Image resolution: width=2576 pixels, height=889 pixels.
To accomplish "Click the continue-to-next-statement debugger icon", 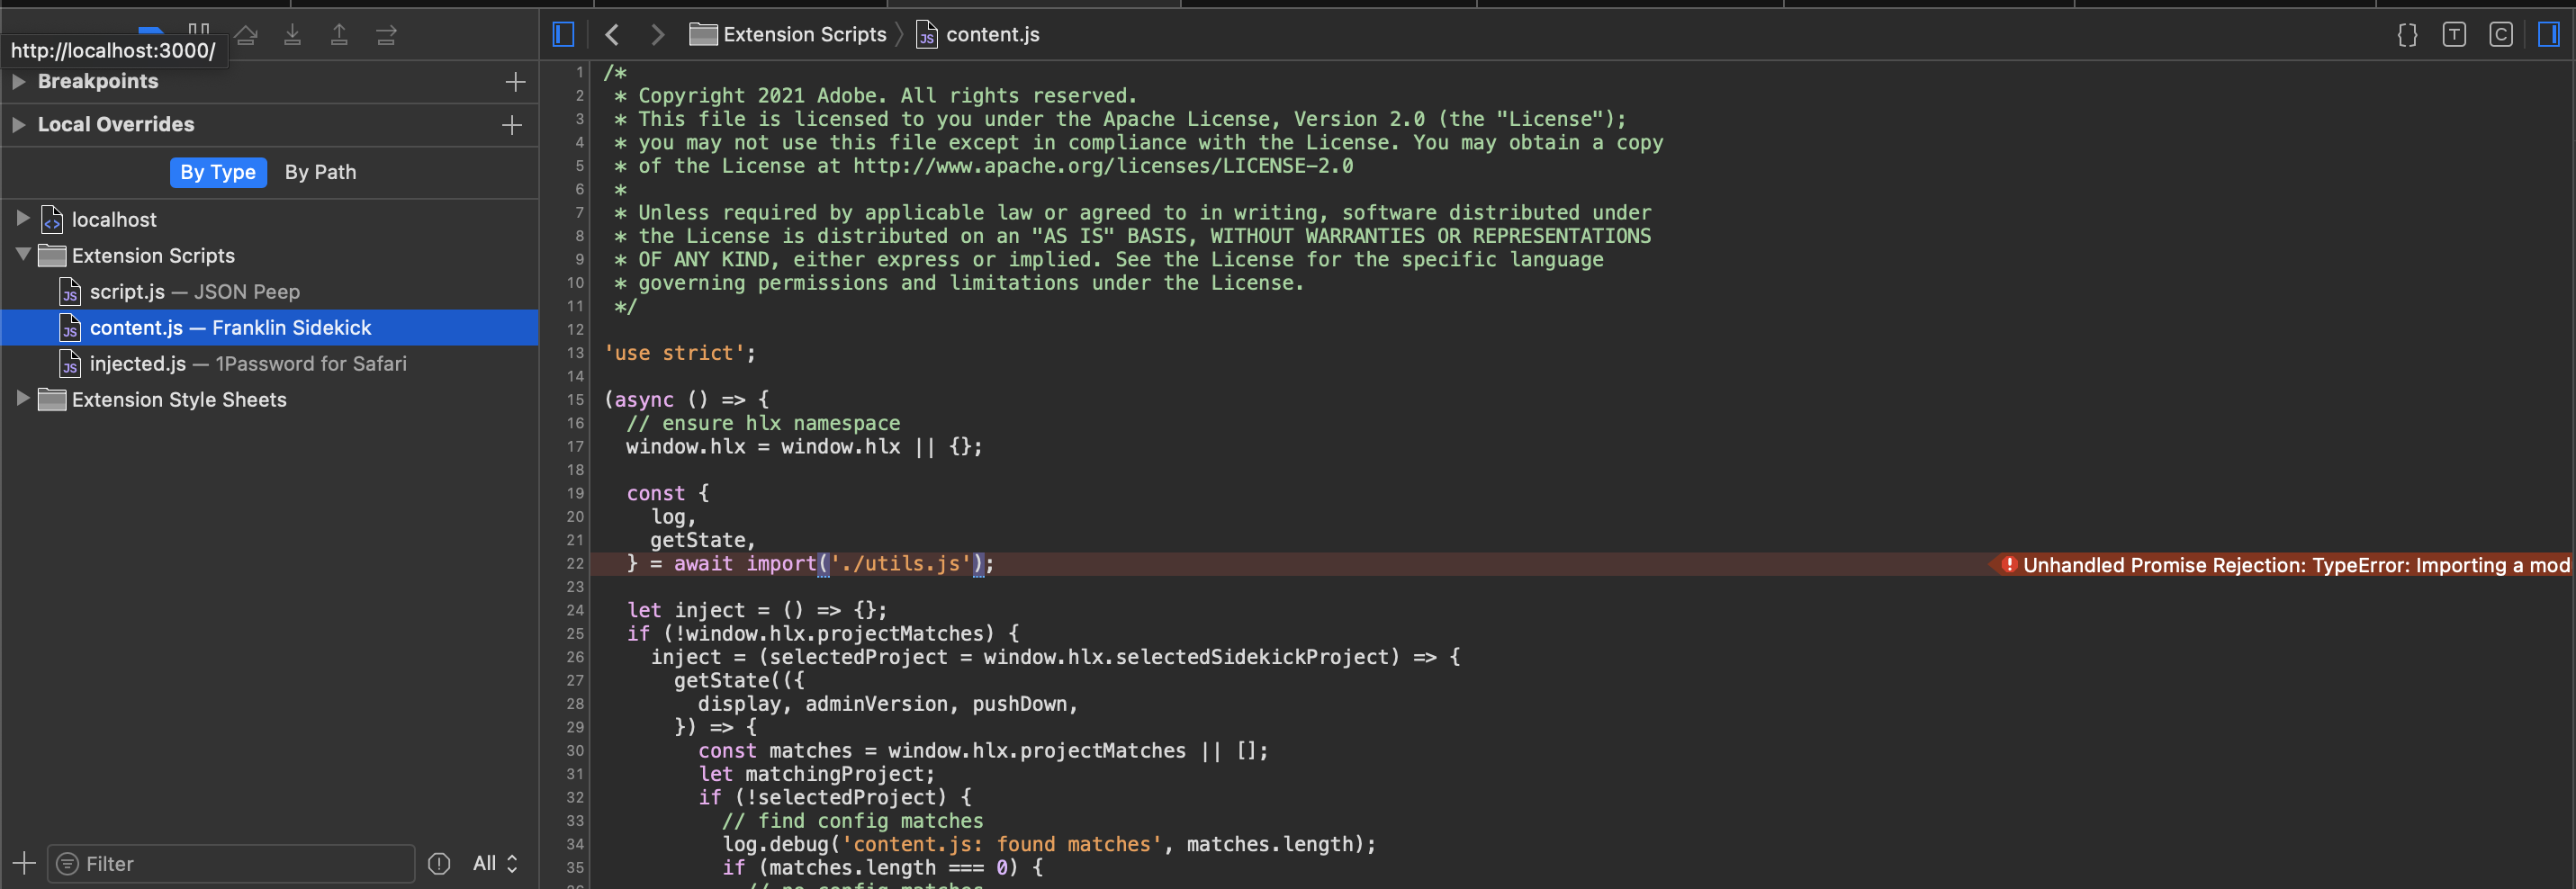I will 386,35.
